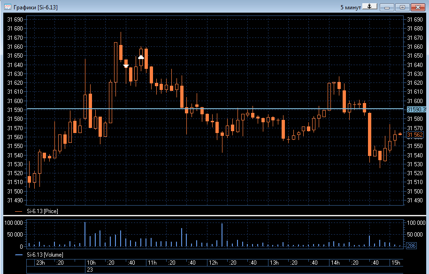Click the blue volume legend color line

(x=19, y=255)
